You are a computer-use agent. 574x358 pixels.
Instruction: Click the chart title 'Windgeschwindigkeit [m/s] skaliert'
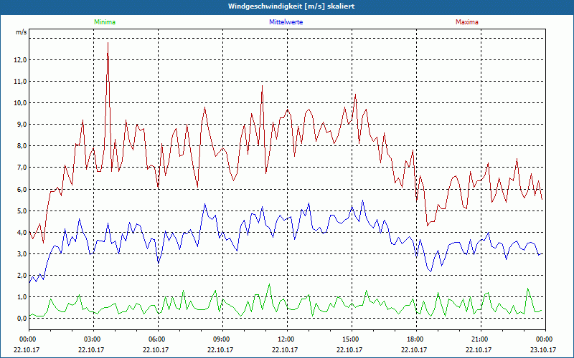click(291, 6)
